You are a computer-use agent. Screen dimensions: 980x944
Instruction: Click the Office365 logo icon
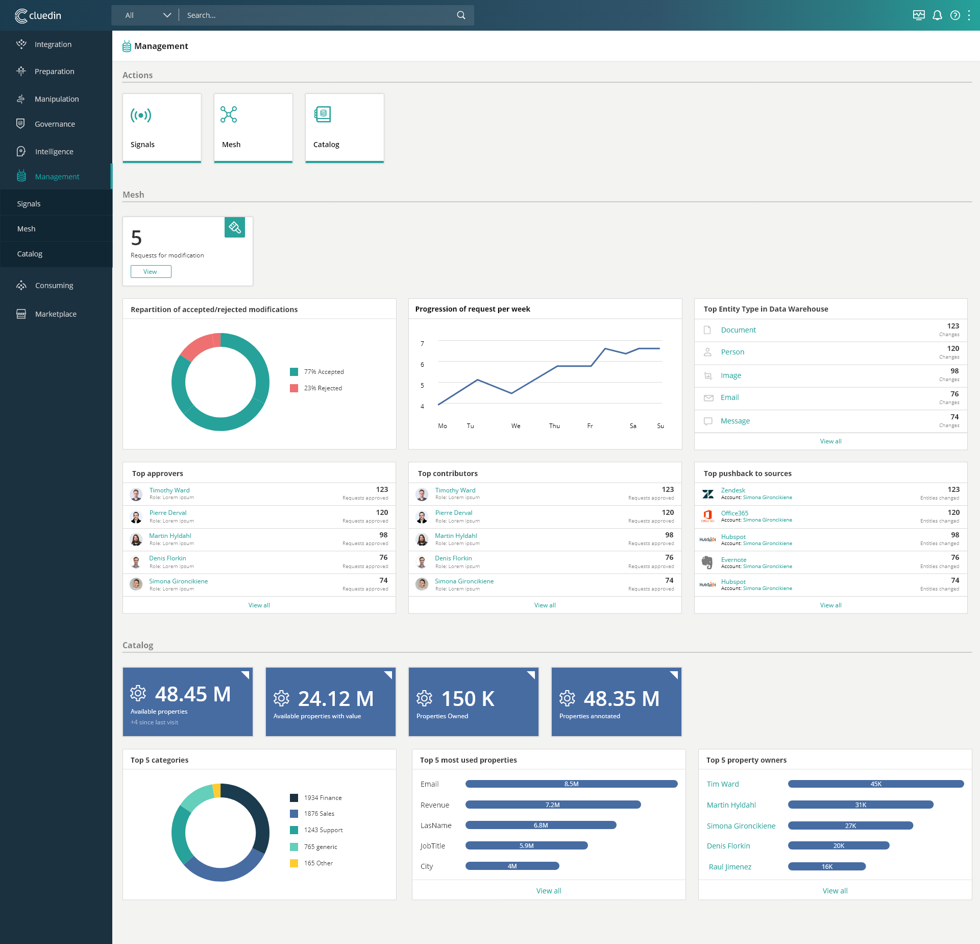coord(708,516)
